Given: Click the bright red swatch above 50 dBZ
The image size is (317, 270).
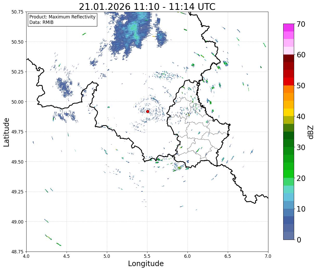Looking at the screenshot, I should tap(289, 82).
